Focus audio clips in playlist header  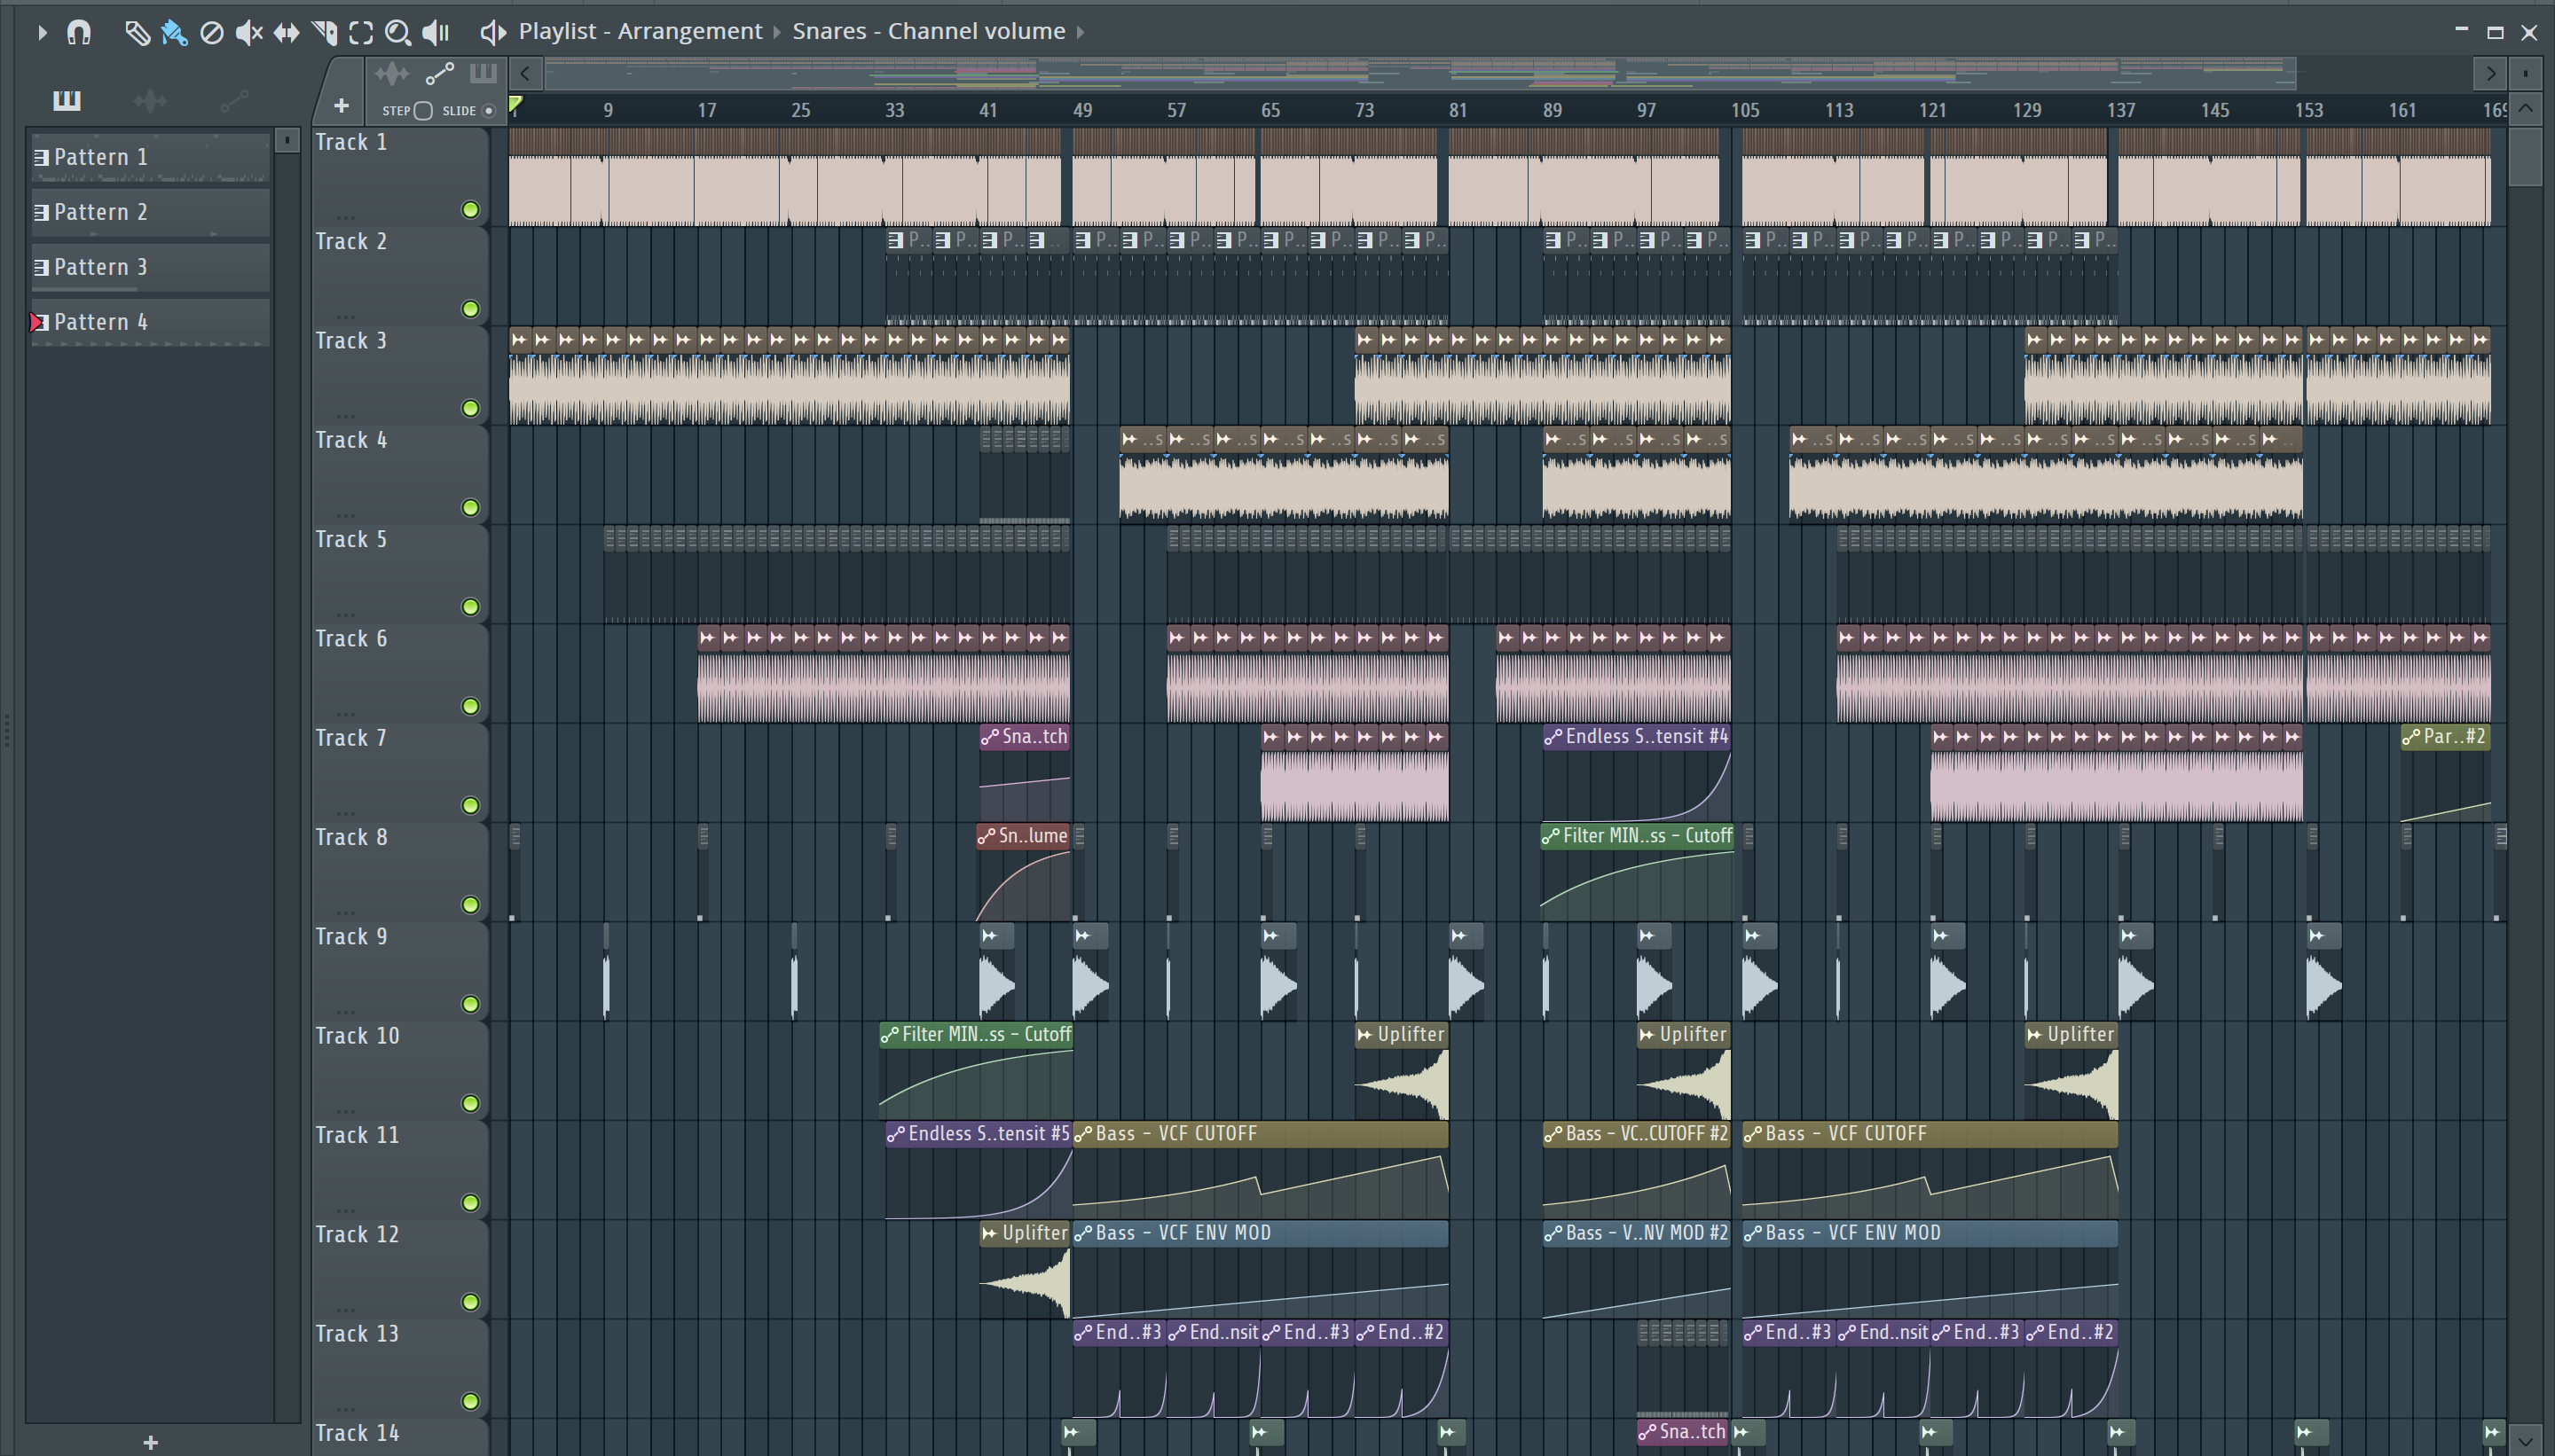[x=392, y=74]
